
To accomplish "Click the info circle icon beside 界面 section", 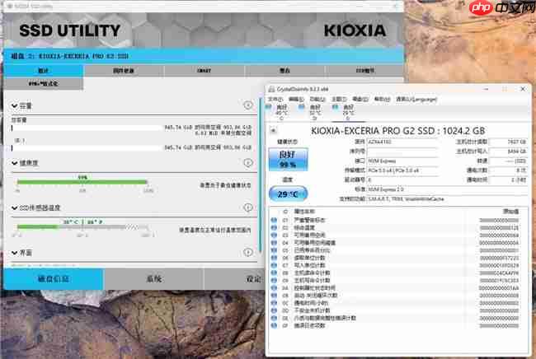I will pyautogui.click(x=248, y=252).
